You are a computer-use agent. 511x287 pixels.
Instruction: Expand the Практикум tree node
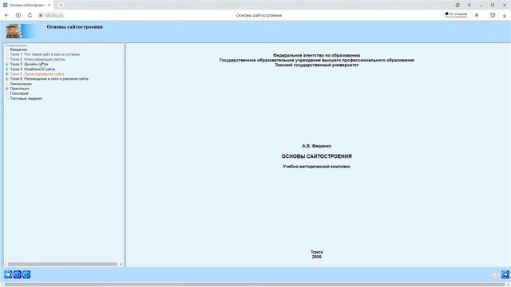(7, 88)
